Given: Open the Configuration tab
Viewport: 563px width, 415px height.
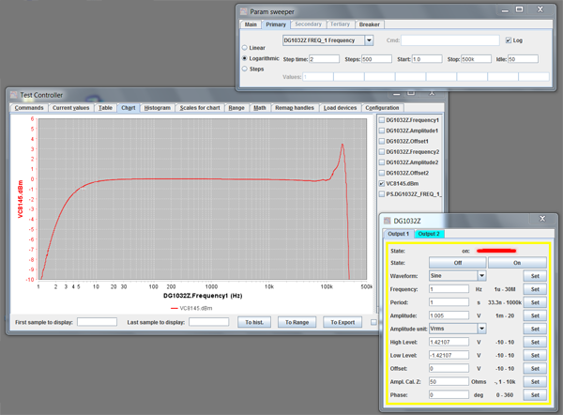Looking at the screenshot, I should point(382,108).
